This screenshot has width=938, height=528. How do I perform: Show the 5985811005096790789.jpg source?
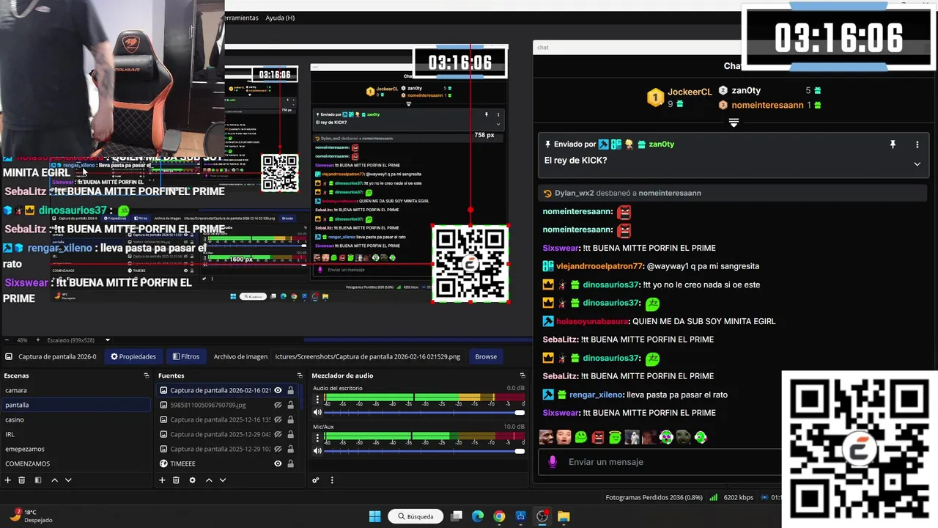(278, 405)
